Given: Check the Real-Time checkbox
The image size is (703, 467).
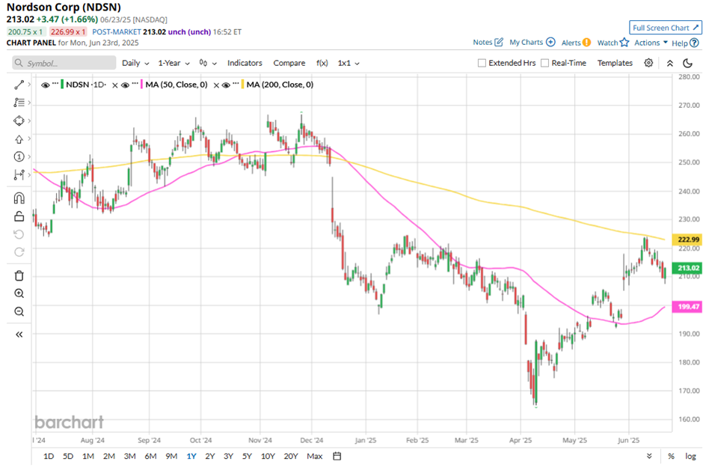Looking at the screenshot, I should click(x=544, y=64).
